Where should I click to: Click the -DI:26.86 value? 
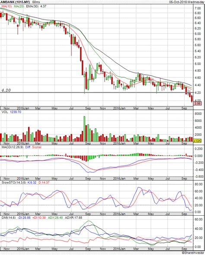(24, 217)
